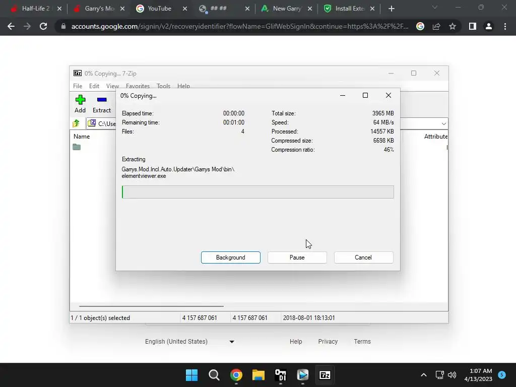
Task: Open the Windows Start menu
Action: coord(191,375)
